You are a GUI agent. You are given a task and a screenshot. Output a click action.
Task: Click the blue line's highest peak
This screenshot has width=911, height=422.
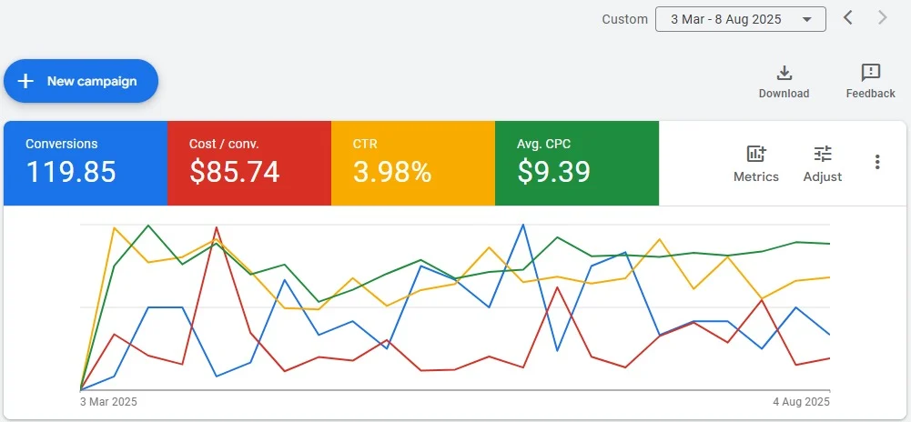click(x=522, y=225)
